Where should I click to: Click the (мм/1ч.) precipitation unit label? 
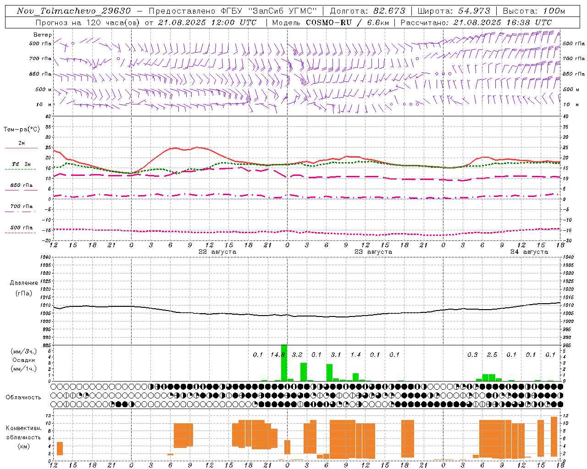[24, 369]
